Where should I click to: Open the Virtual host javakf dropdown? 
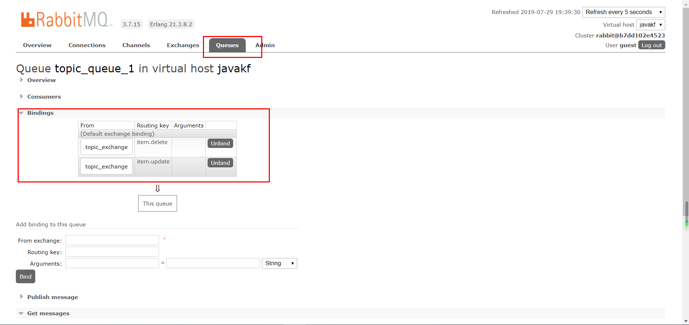(x=651, y=24)
